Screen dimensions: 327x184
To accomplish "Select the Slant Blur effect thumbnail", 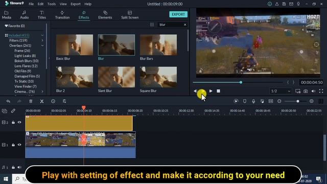I will coord(116,77).
